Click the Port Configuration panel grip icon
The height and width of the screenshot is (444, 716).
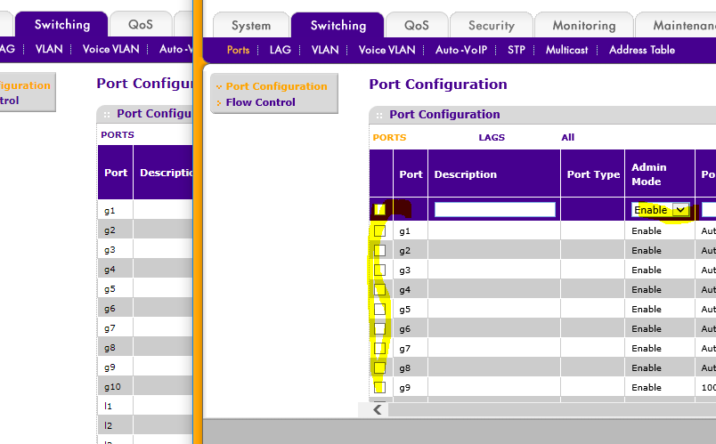click(x=380, y=115)
